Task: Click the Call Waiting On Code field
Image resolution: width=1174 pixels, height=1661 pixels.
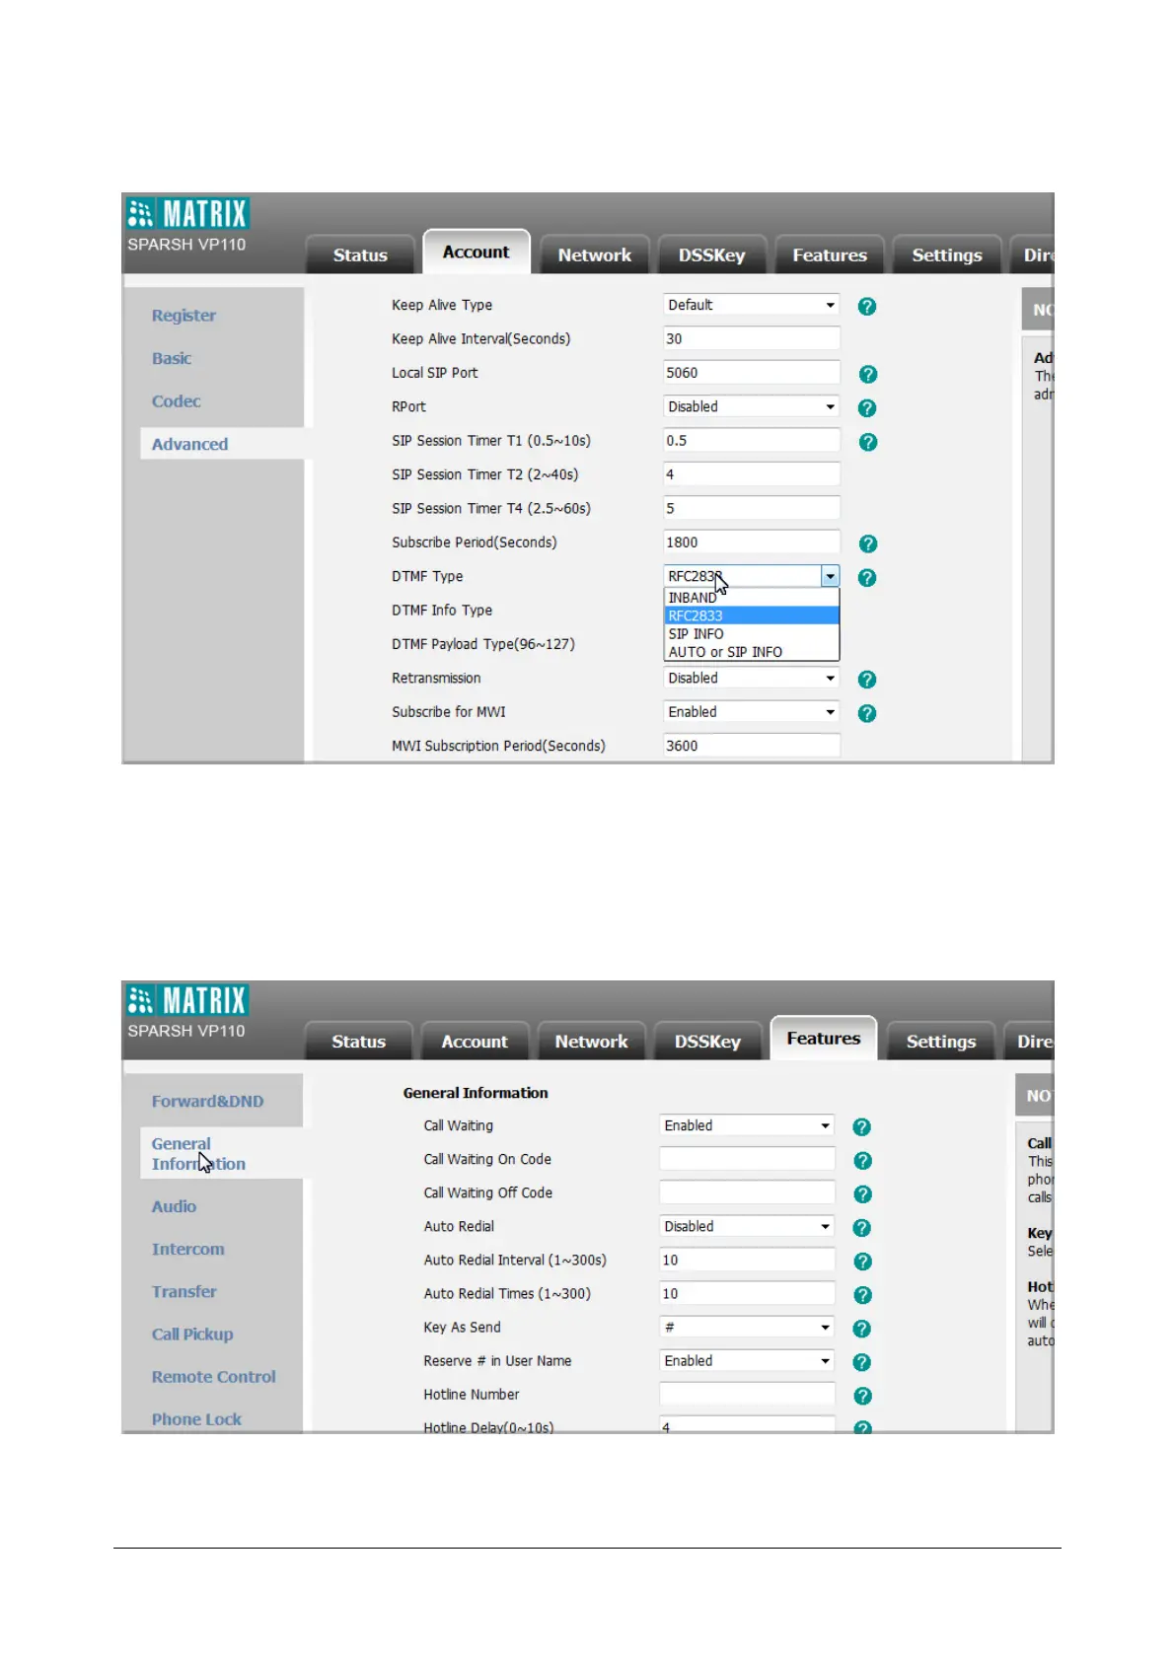Action: 747,1159
